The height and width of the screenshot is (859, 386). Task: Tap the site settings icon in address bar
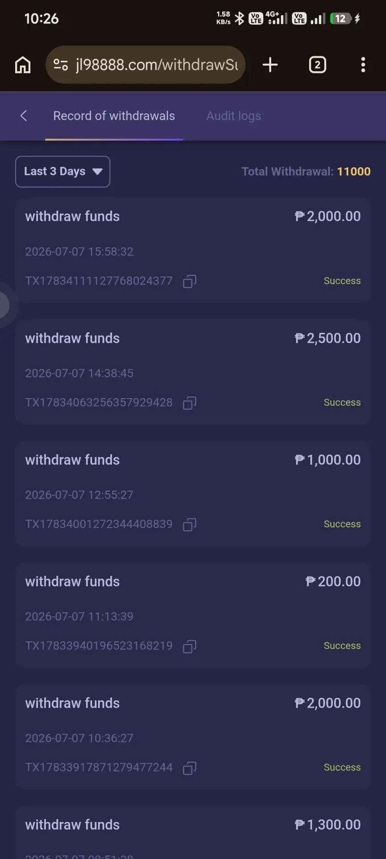click(x=61, y=65)
